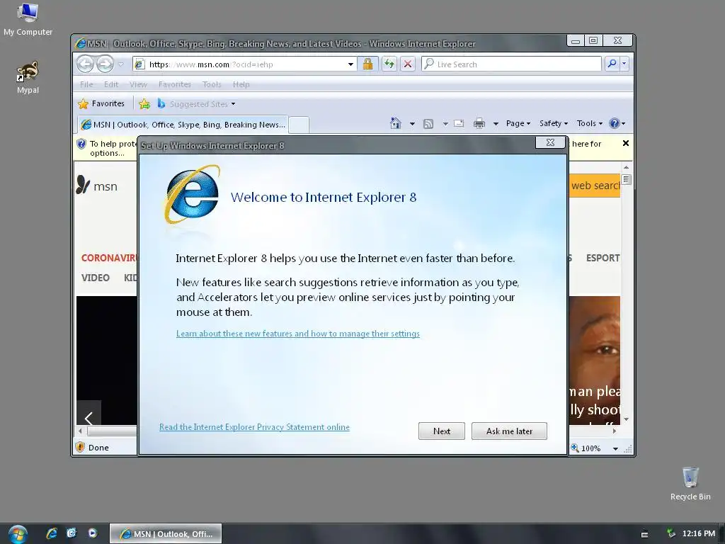This screenshot has height=544, width=725.
Task: Open the File menu
Action: [x=86, y=84]
